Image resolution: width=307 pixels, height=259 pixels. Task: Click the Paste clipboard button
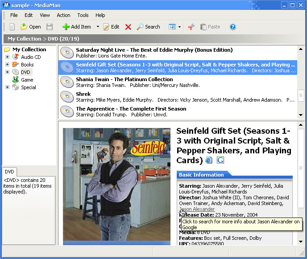(x=210, y=27)
